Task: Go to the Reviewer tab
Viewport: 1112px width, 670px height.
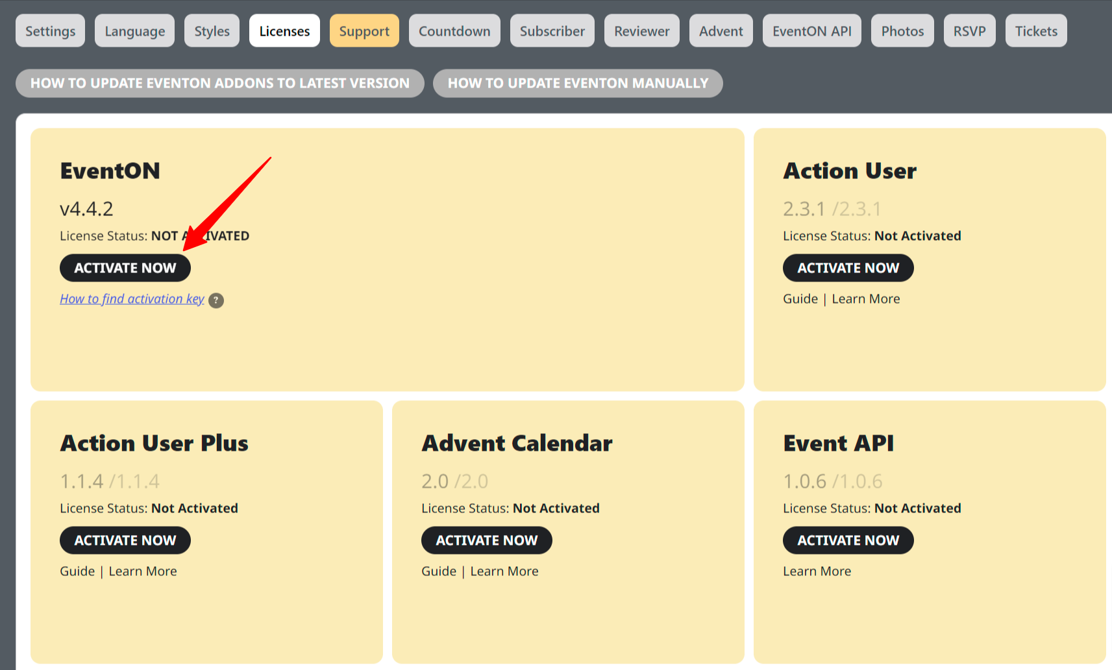Action: pos(642,30)
